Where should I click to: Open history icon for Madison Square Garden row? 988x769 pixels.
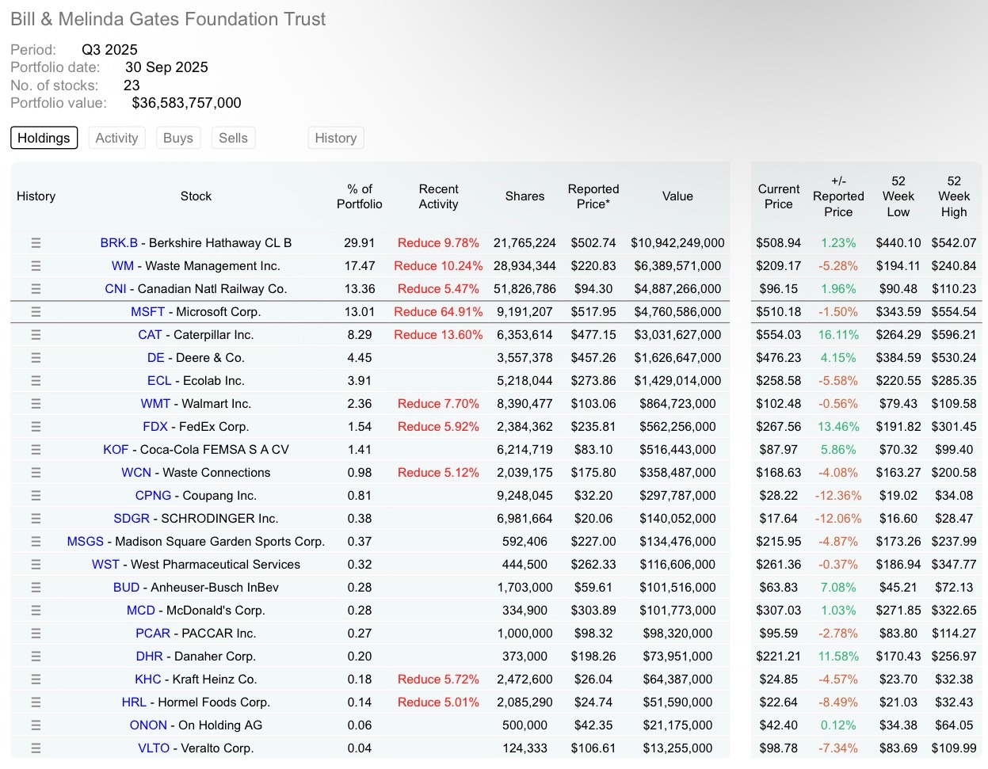tap(36, 542)
